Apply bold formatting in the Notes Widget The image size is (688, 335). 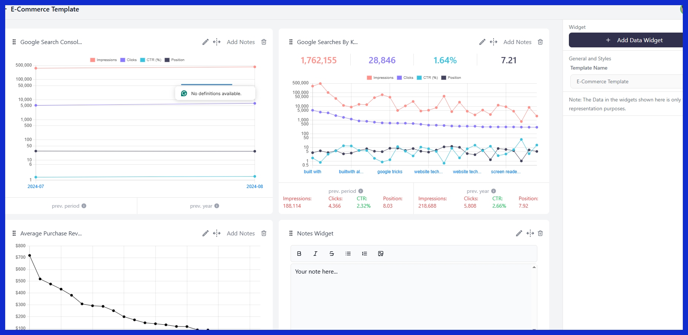pos(299,254)
